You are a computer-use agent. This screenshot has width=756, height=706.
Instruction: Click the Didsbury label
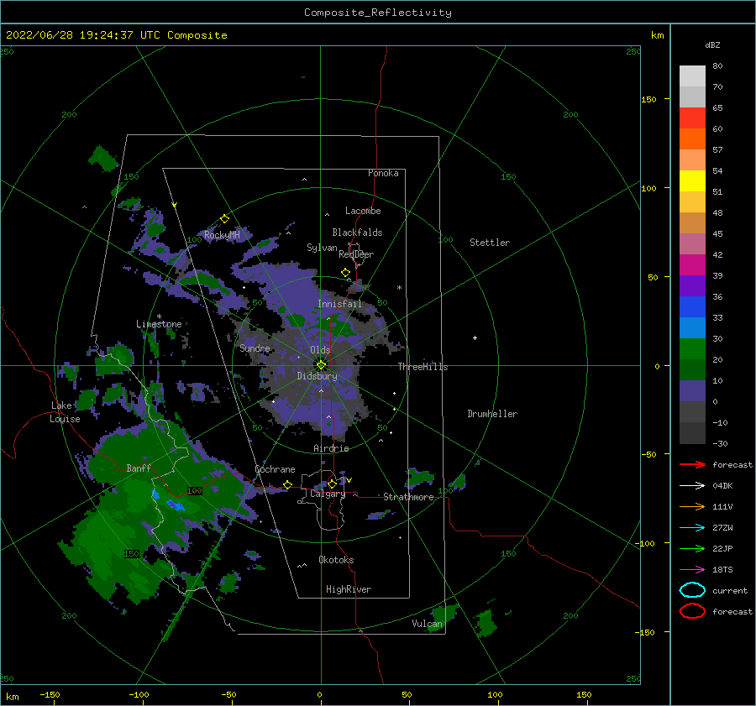(x=318, y=376)
